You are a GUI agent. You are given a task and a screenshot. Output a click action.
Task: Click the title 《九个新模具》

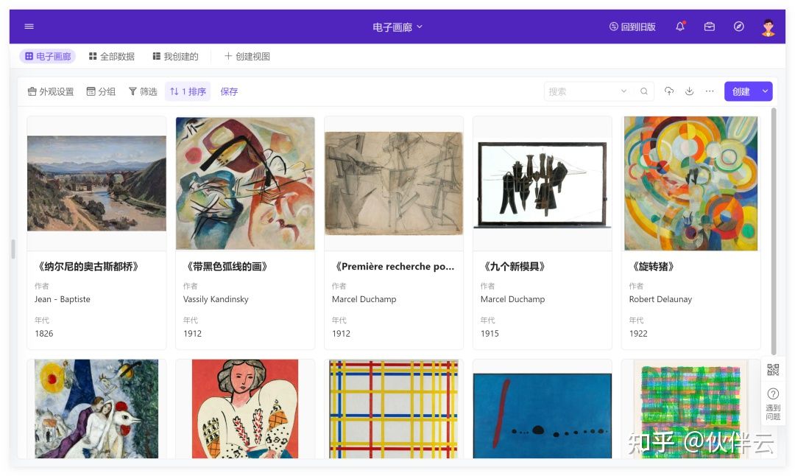pos(515,267)
